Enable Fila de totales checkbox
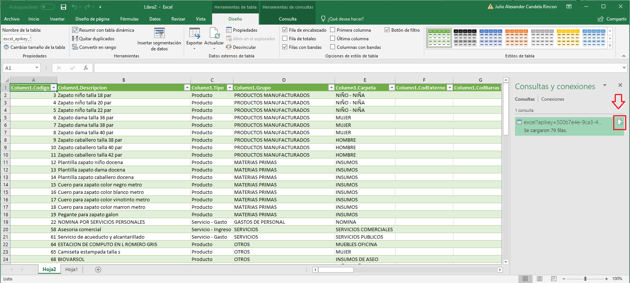The image size is (630, 283). [x=285, y=39]
